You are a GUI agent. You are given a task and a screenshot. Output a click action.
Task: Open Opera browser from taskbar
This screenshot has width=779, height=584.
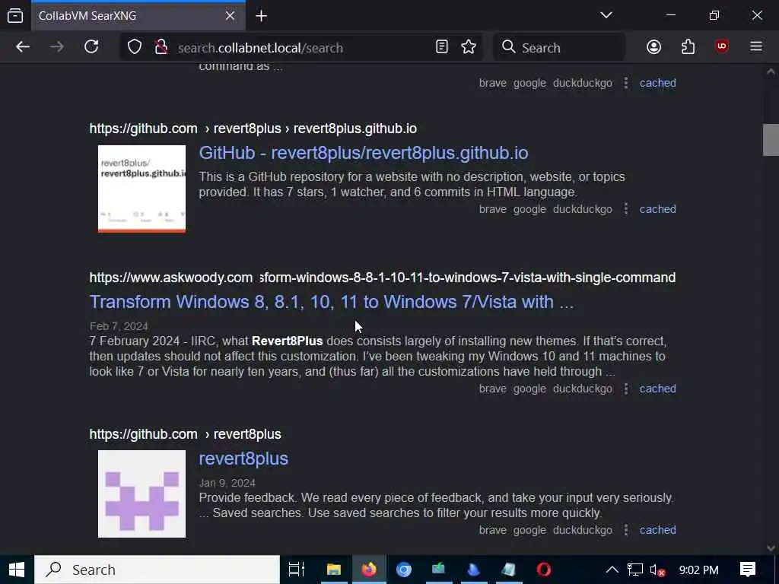pyautogui.click(x=543, y=570)
